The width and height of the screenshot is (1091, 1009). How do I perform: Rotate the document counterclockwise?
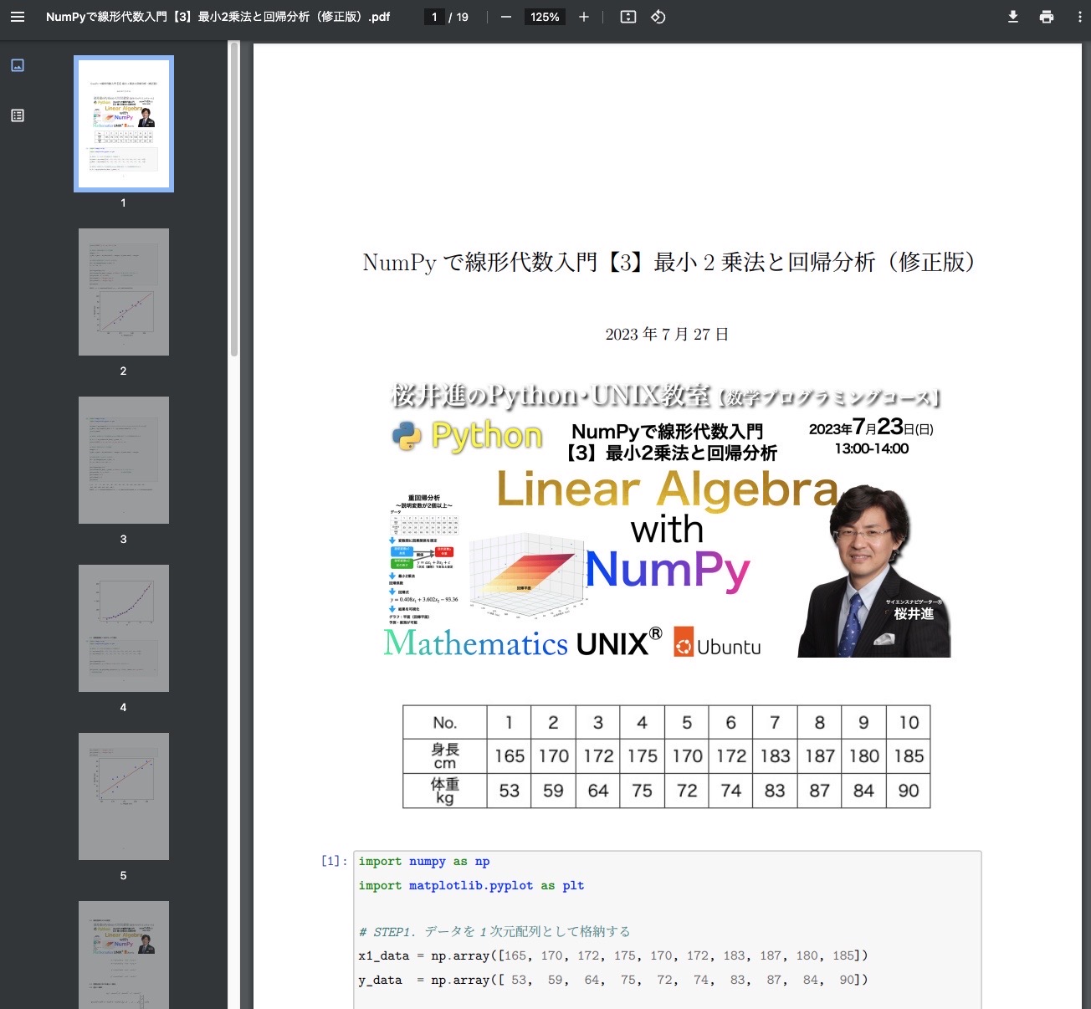[658, 17]
